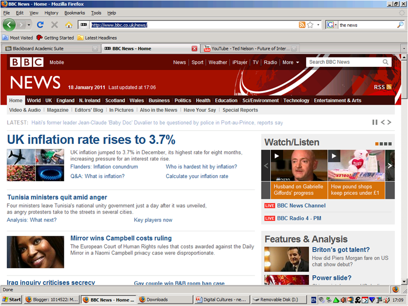Open live BBC News Channel
Screen dimensions: 408x306
click(x=301, y=206)
